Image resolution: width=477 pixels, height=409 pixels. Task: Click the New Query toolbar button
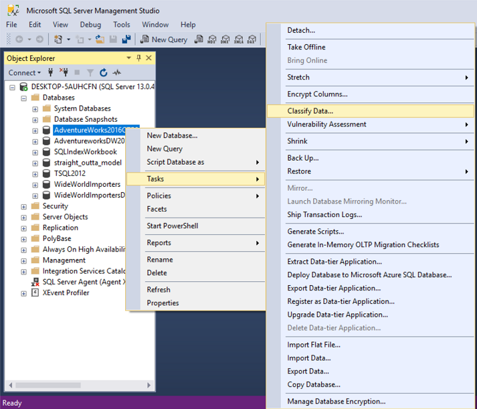tap(164, 39)
